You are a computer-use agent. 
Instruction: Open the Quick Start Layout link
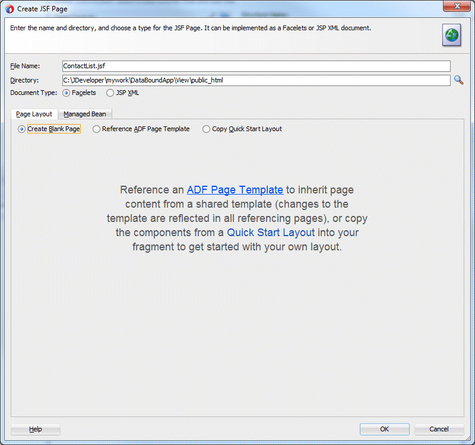[x=271, y=233]
